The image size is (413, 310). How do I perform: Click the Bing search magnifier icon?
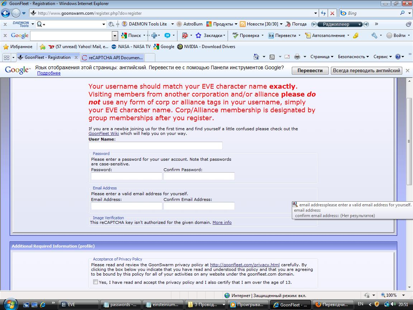(402, 13)
